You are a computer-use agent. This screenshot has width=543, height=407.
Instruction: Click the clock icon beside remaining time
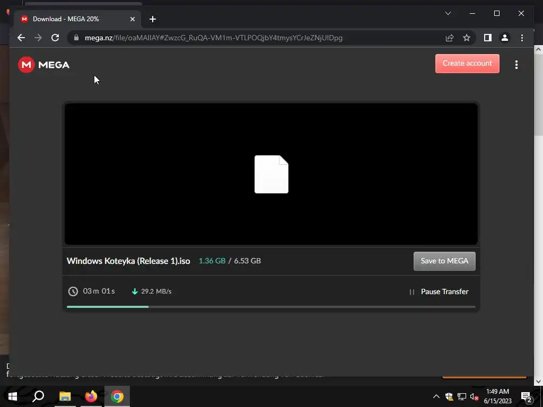[73, 291]
